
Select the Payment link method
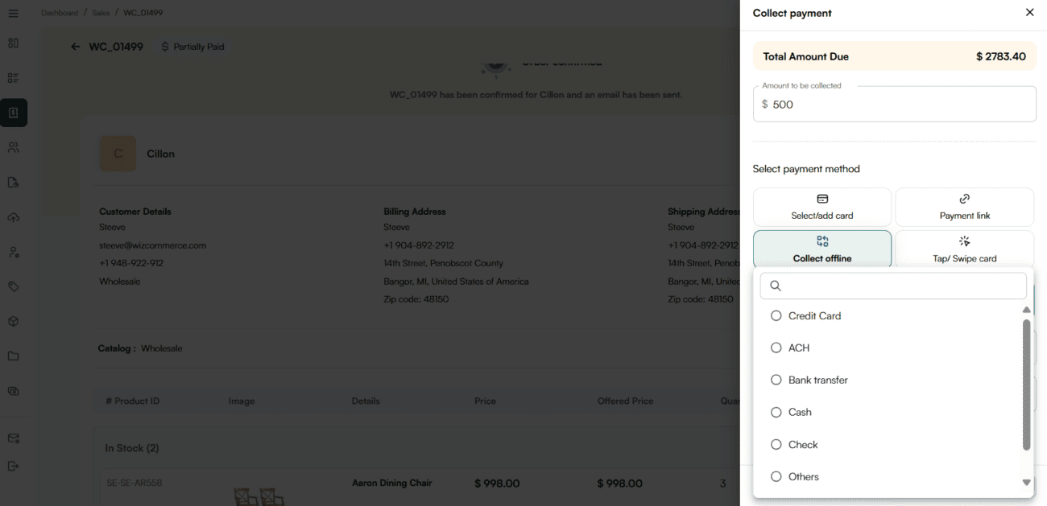964,207
